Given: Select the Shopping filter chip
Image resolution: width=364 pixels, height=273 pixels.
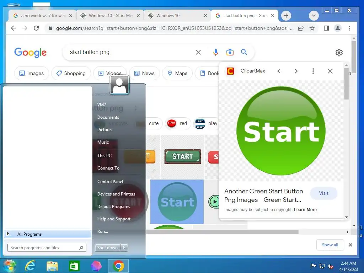Looking at the screenshot, I should click(71, 73).
